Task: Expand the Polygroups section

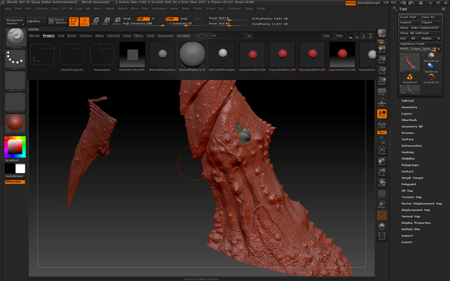Action: pyautogui.click(x=410, y=165)
